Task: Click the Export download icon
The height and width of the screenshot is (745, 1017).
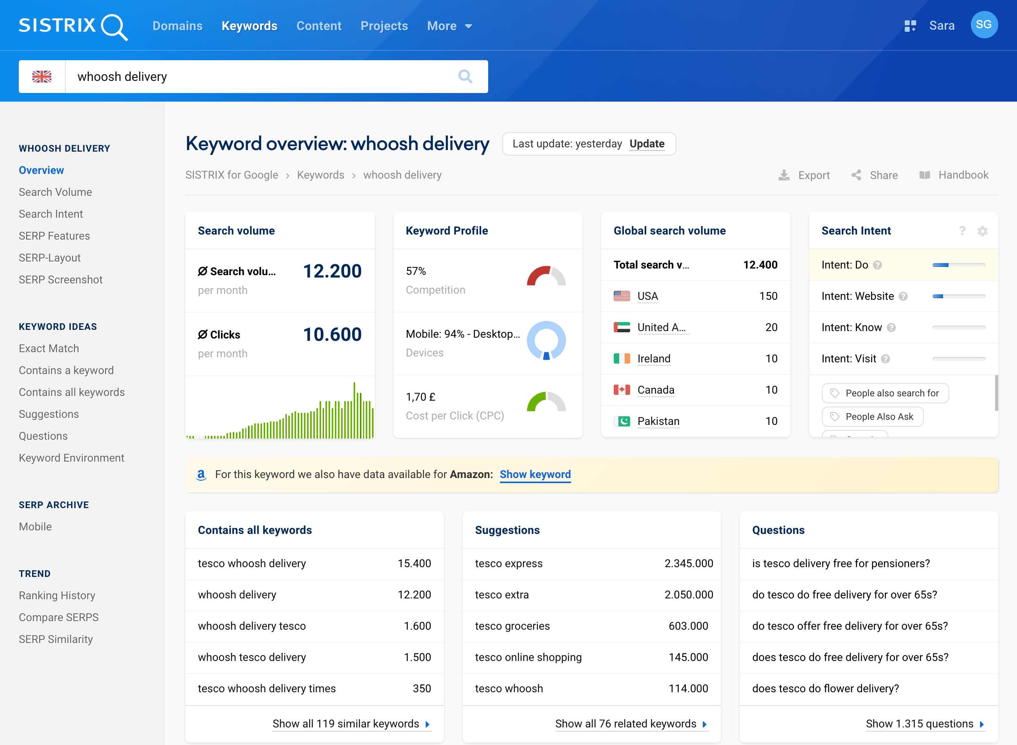Action: [784, 175]
